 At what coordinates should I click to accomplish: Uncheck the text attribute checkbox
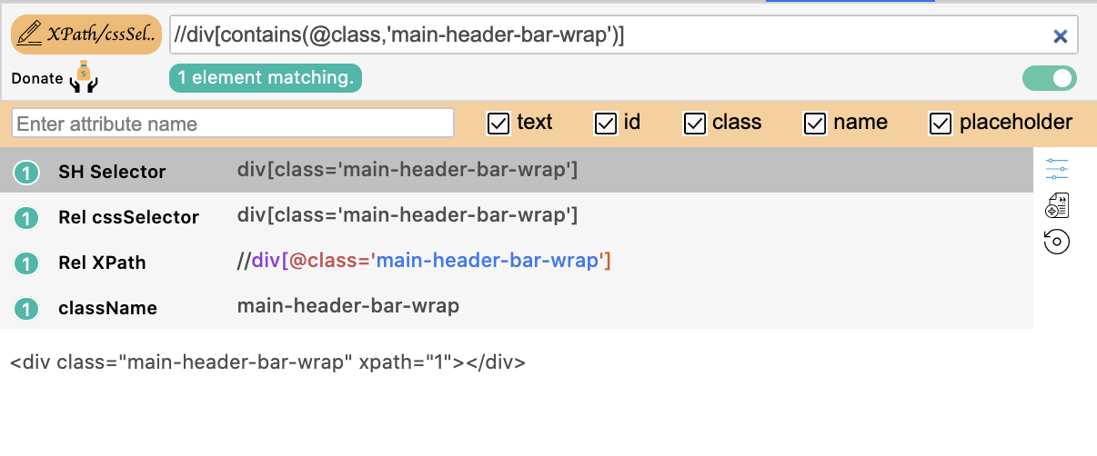498,124
